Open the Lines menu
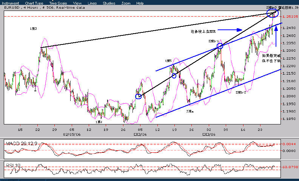Image resolution: width=299 pixels, height=181 pixels. pyautogui.click(x=92, y=3)
